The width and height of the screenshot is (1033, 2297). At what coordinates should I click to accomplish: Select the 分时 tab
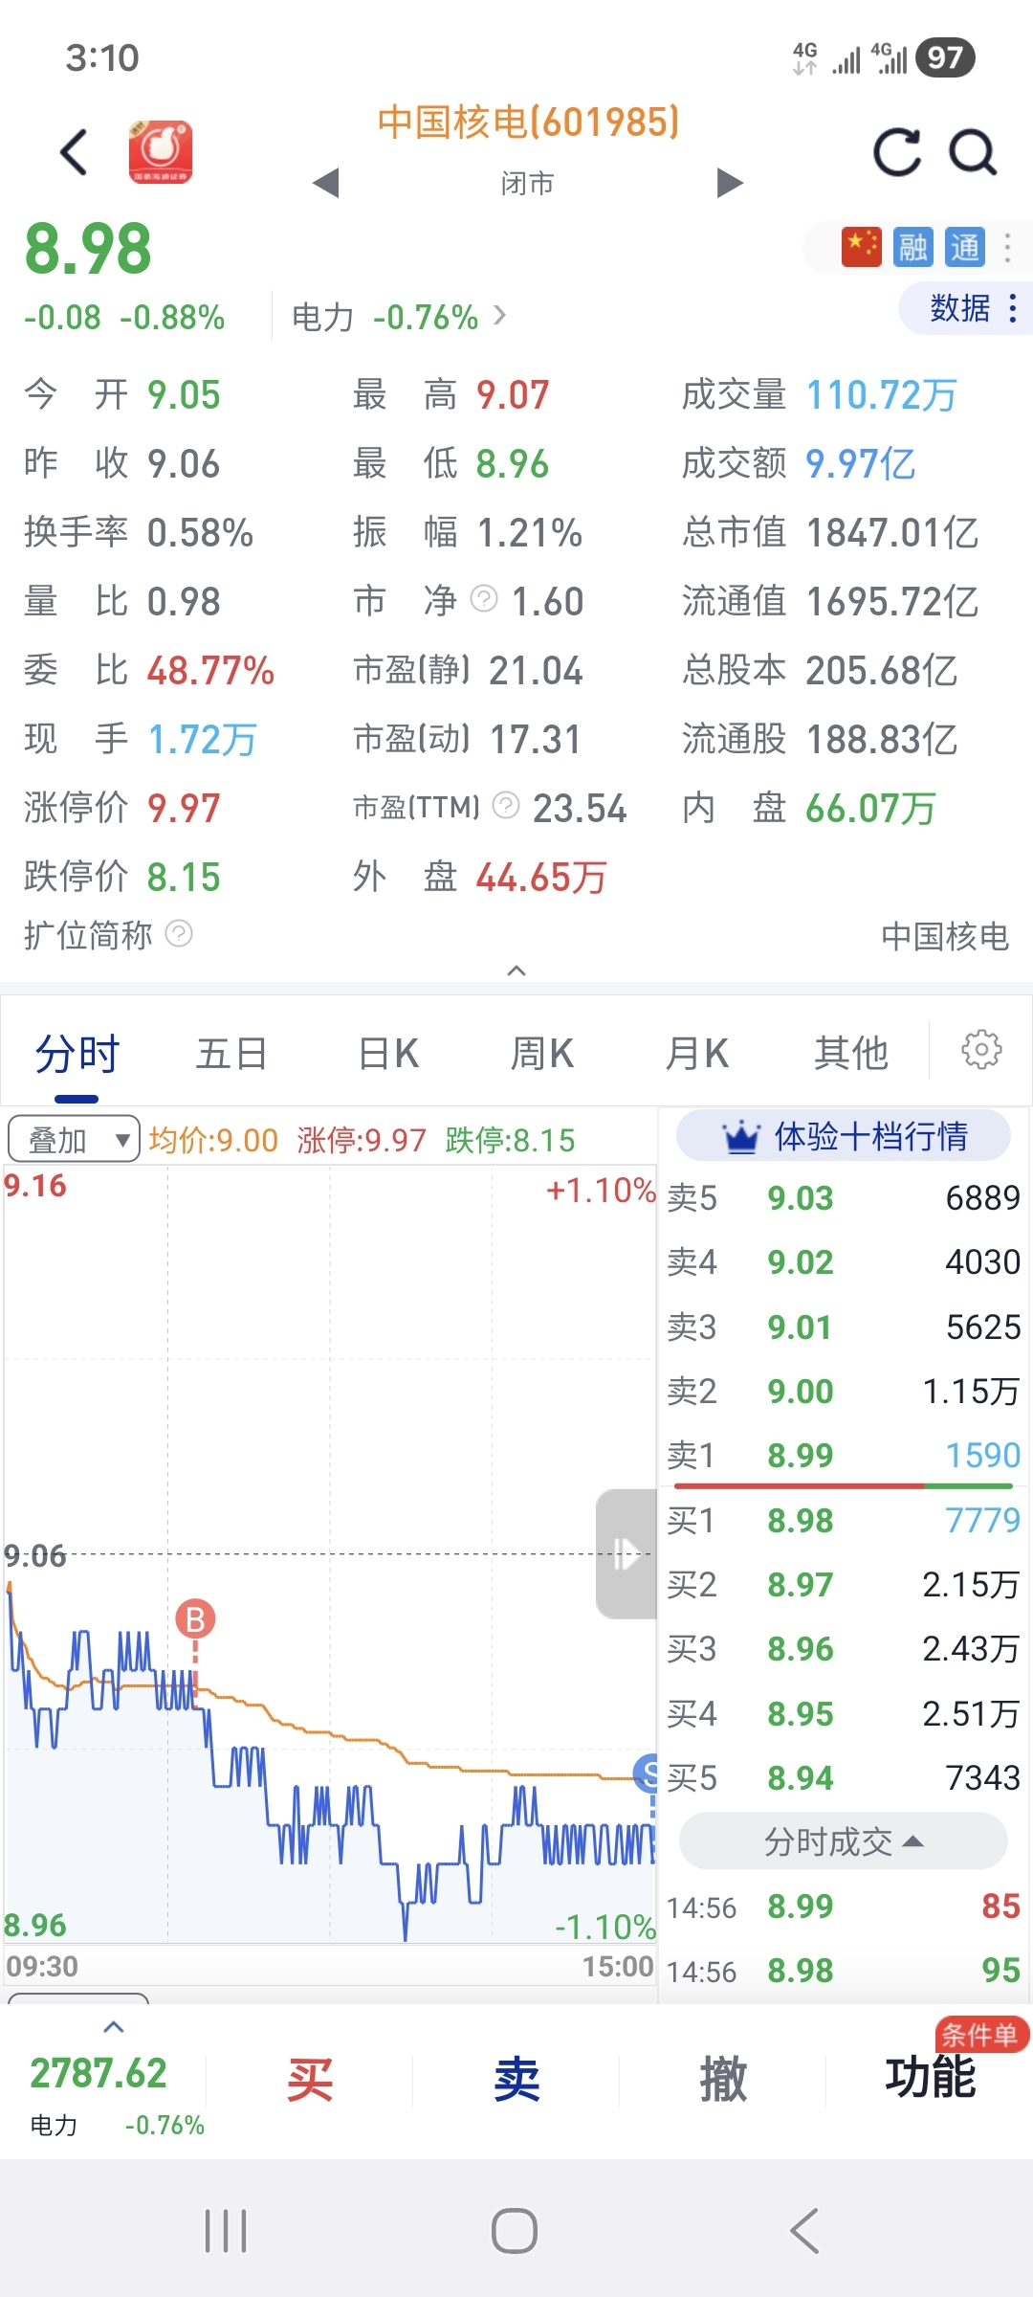[77, 1054]
